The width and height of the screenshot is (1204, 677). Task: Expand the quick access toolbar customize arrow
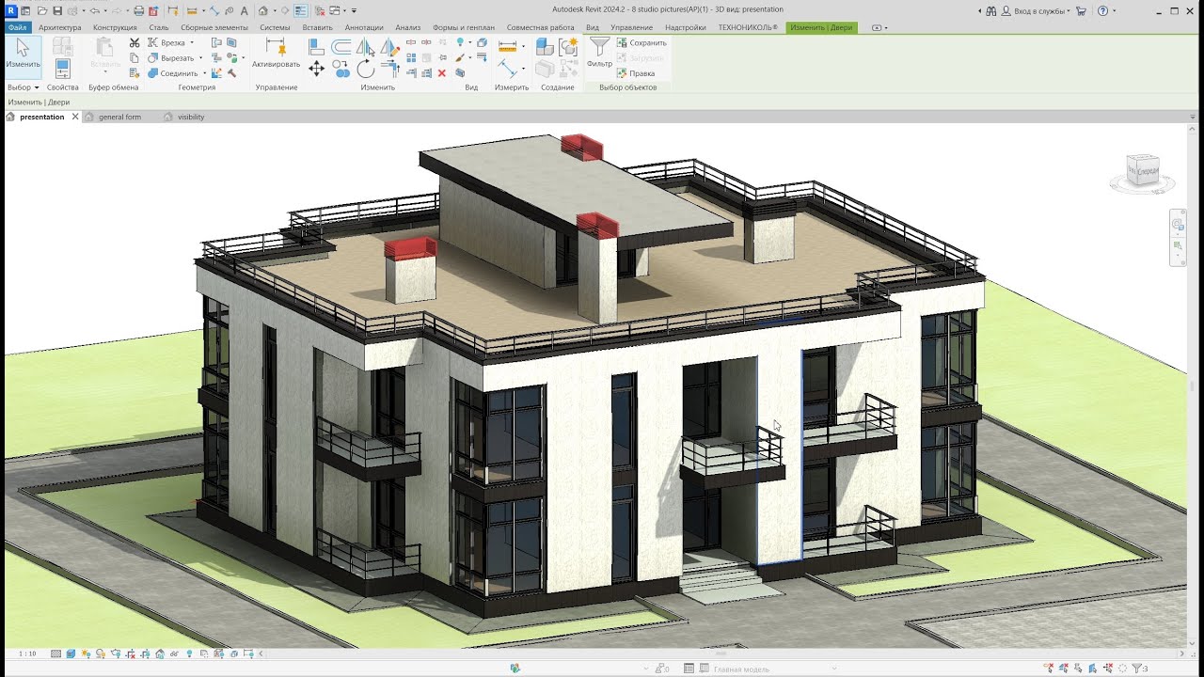(354, 11)
